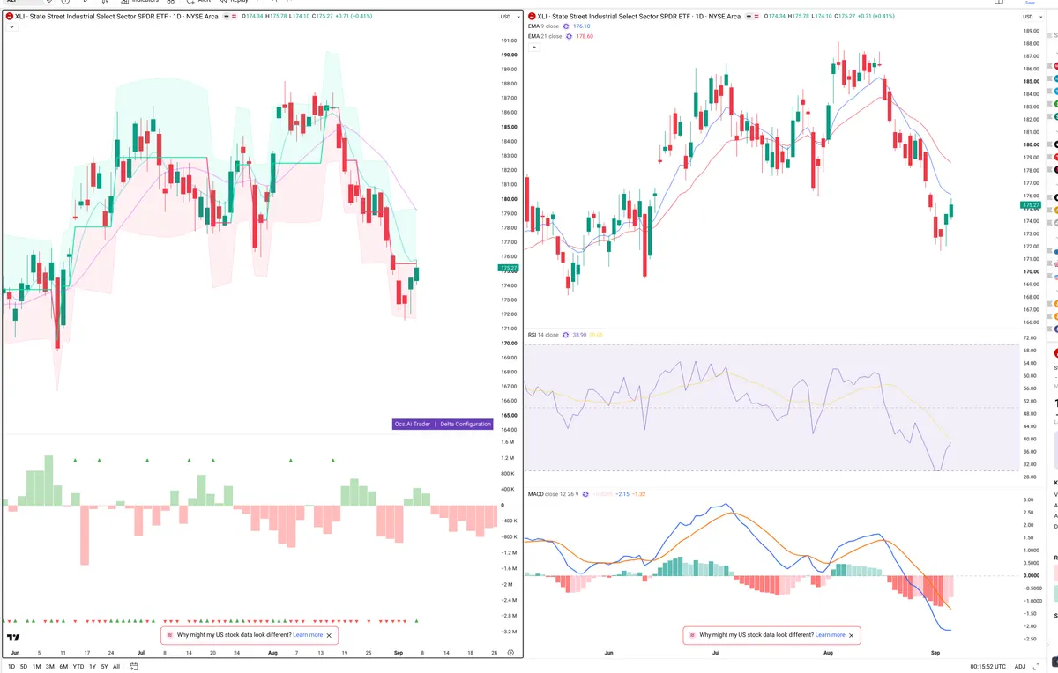The width and height of the screenshot is (1058, 673).
Task: Dismiss the right US stock data notice
Action: click(x=852, y=634)
